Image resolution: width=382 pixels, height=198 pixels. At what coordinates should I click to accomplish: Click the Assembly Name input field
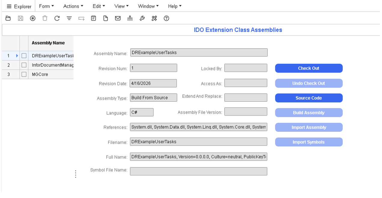pyautogui.click(x=199, y=53)
